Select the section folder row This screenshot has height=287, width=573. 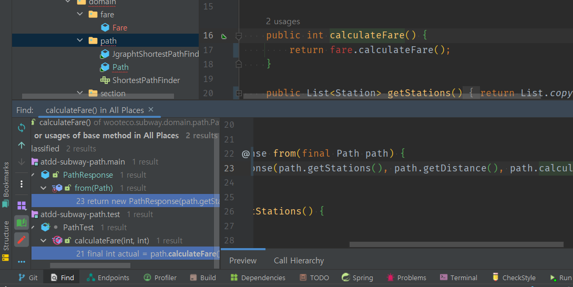tap(105, 93)
